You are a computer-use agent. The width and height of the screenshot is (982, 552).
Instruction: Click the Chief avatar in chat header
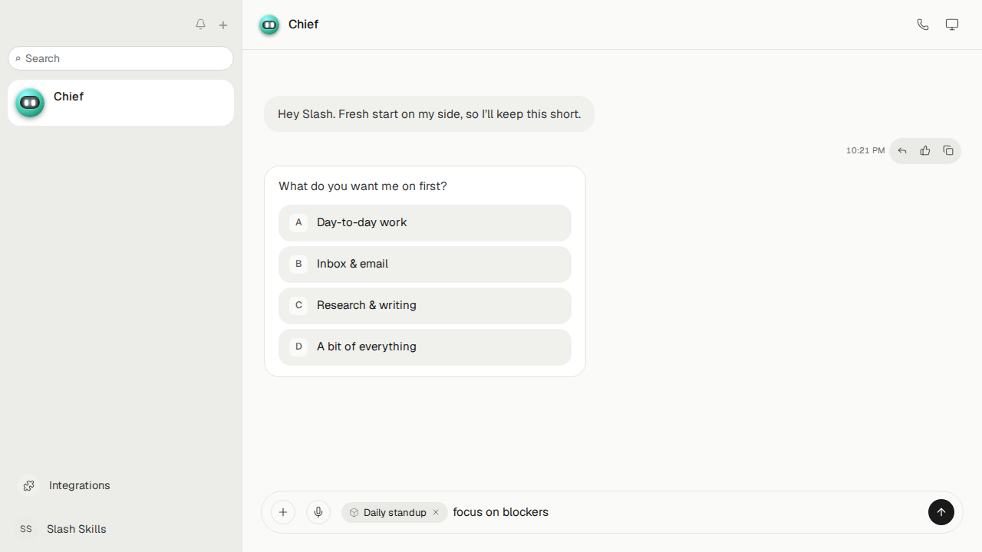click(x=269, y=25)
